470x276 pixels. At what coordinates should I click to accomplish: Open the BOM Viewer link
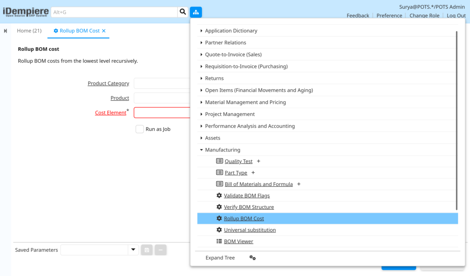(238, 241)
